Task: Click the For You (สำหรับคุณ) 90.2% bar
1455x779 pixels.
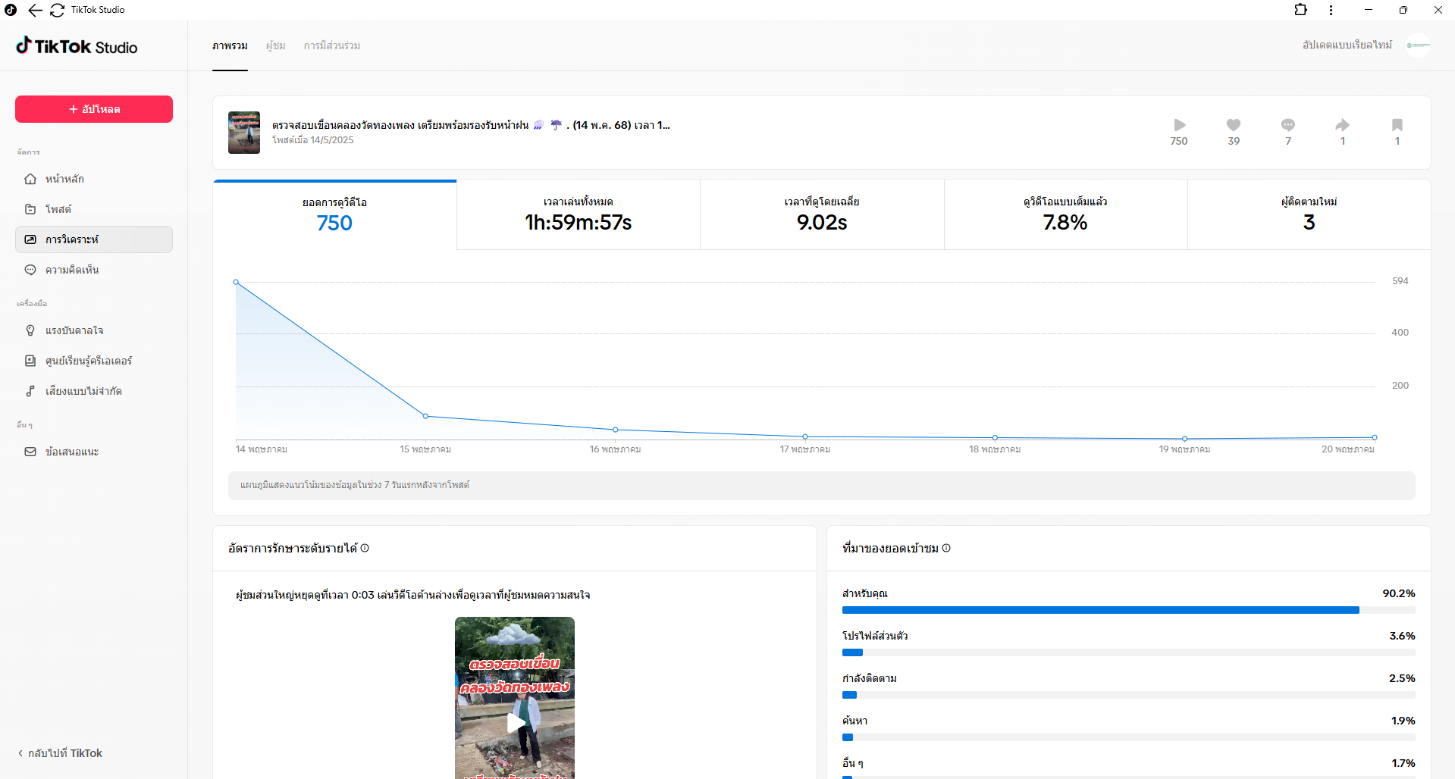Action: (x=1128, y=610)
